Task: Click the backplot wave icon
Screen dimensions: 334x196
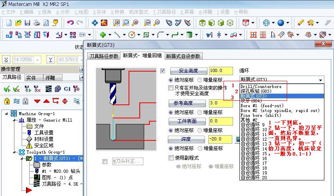Action: [48, 89]
